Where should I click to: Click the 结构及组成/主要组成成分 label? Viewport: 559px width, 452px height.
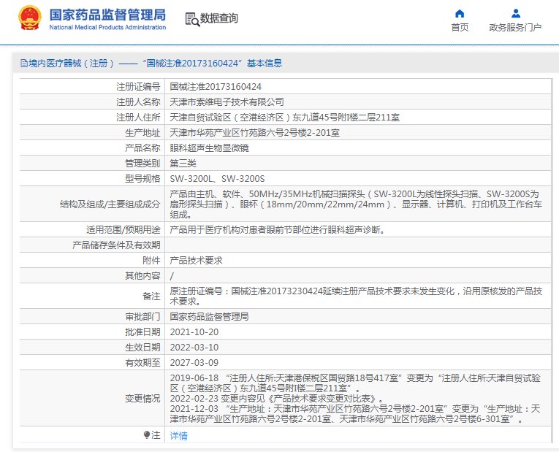pos(110,204)
